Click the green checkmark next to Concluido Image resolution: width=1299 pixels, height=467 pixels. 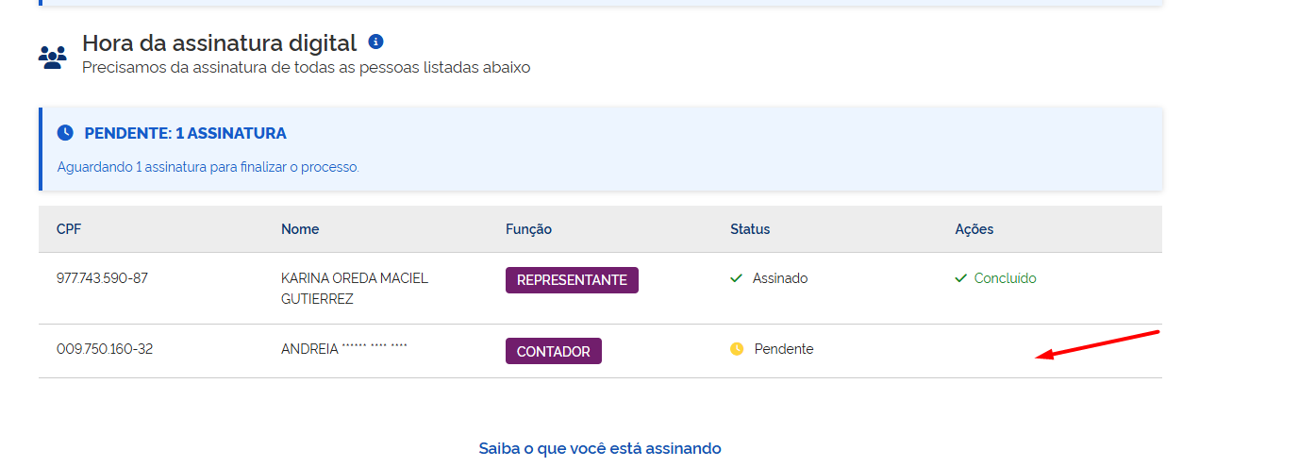pyautogui.click(x=961, y=278)
